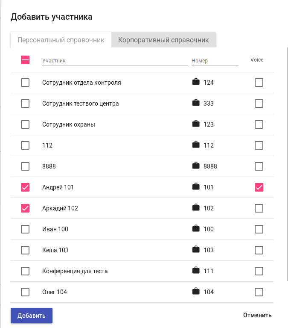Toggle the select-all checkbox in header
The image size is (288, 328).
click(25, 60)
